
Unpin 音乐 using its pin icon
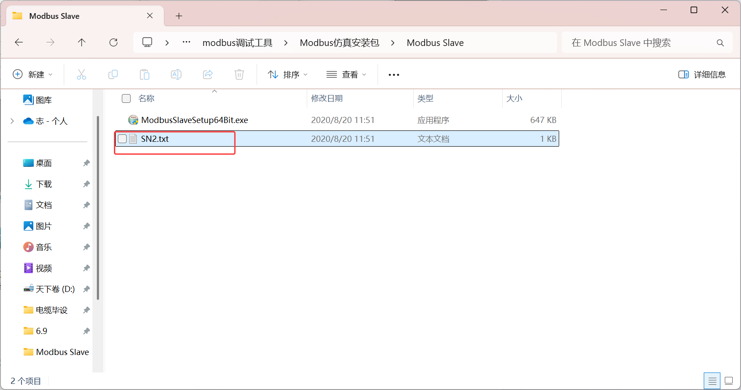[86, 247]
